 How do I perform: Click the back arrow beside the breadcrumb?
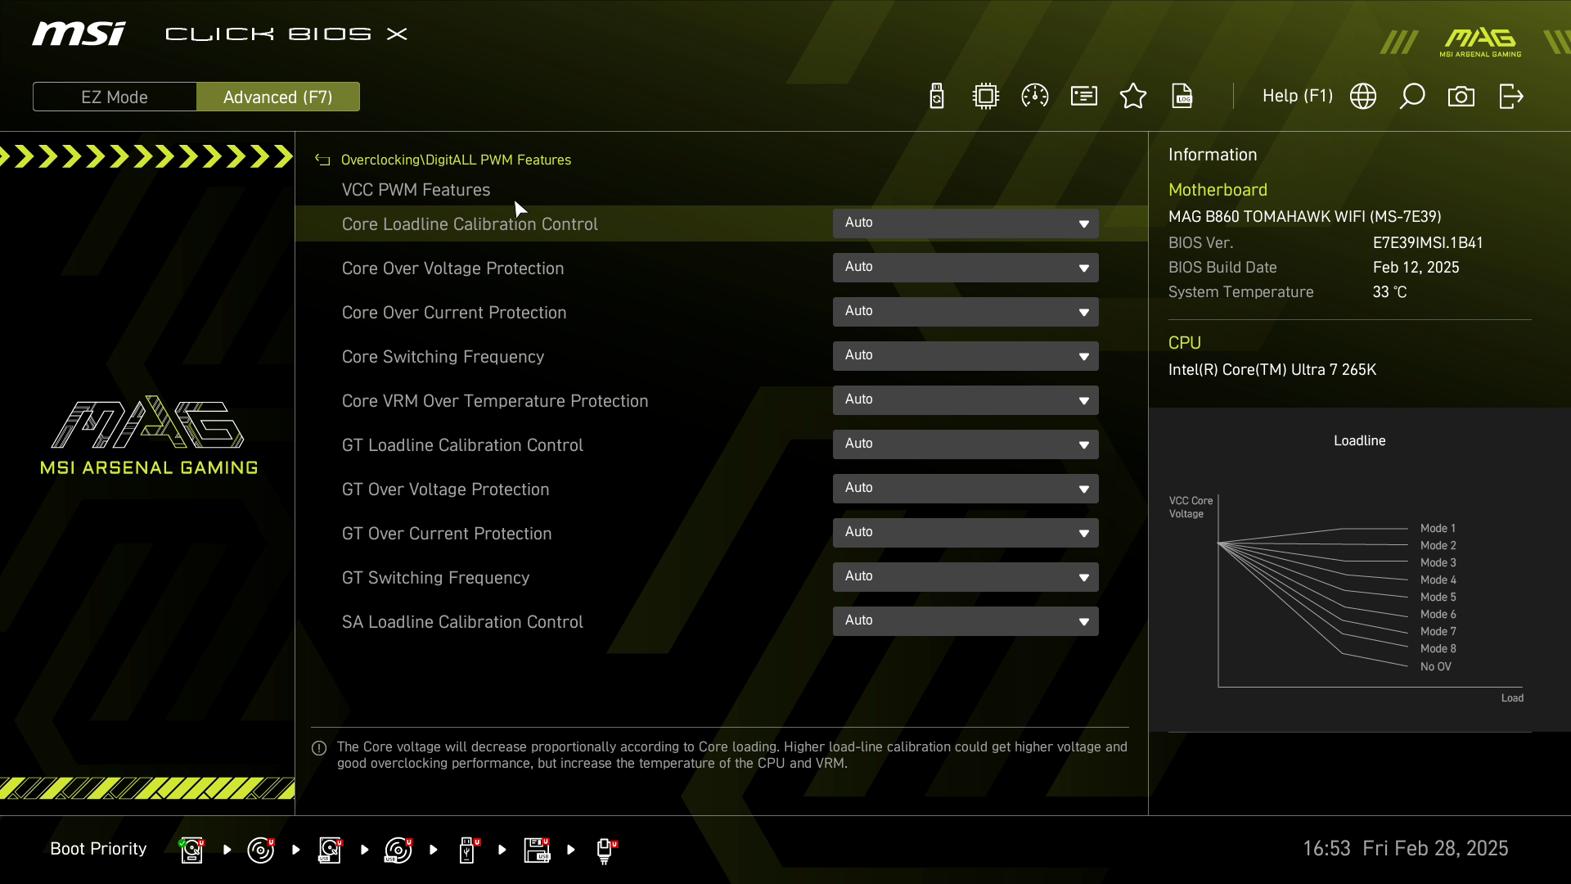(322, 160)
